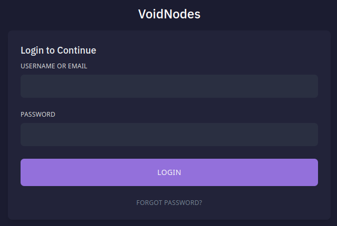Click the label above the username field
337x226 pixels.
(54, 66)
